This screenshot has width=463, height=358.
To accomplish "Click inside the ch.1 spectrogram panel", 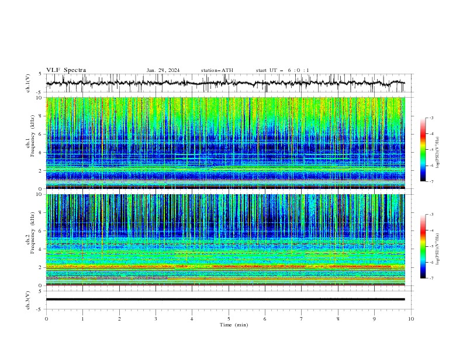I will (x=225, y=143).
